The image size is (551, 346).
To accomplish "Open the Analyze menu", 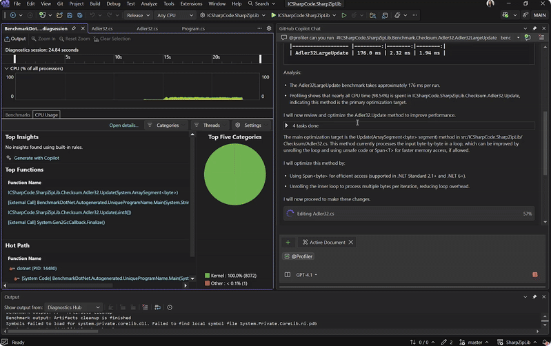I will click(149, 4).
